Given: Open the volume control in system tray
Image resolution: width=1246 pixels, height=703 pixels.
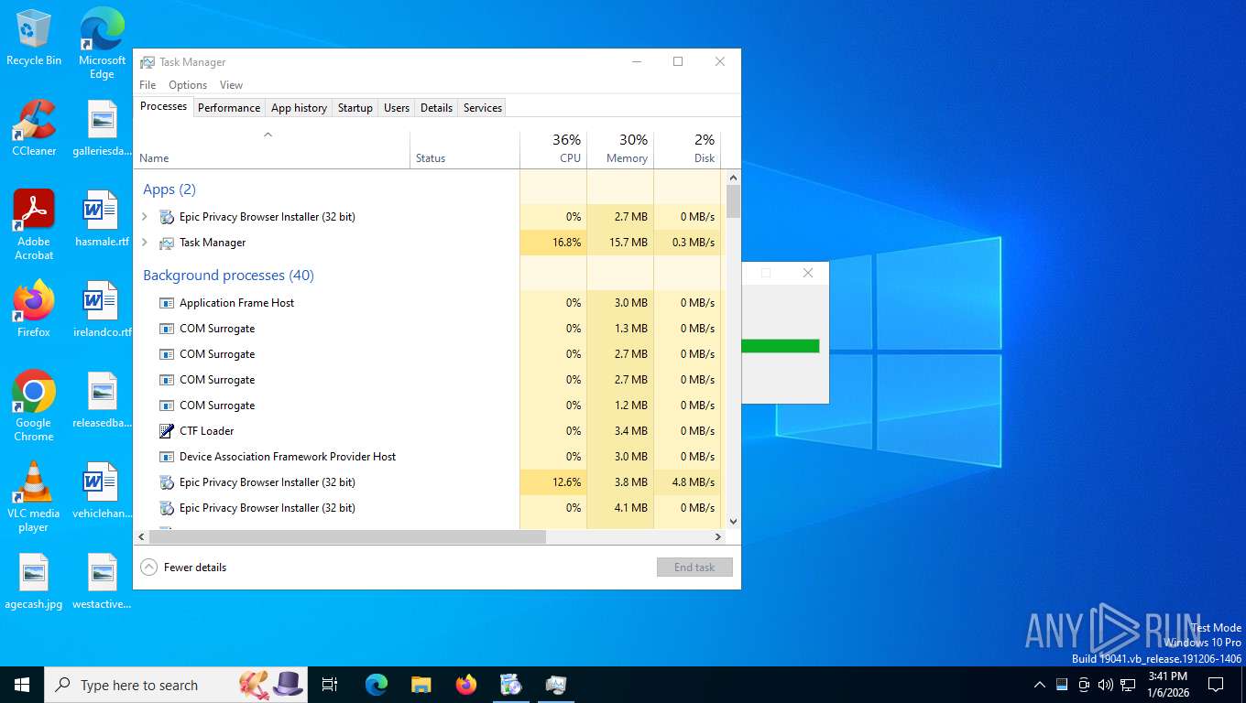Looking at the screenshot, I should click(x=1105, y=685).
